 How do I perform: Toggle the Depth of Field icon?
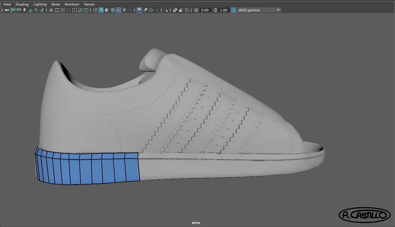coord(157,10)
